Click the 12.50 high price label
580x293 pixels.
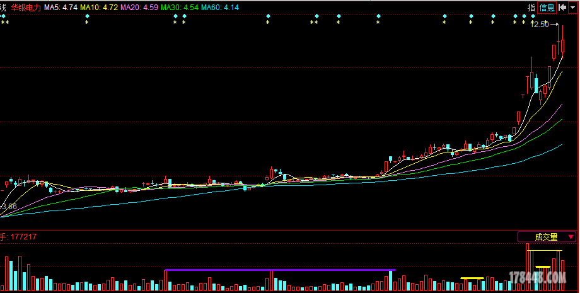click(x=540, y=25)
